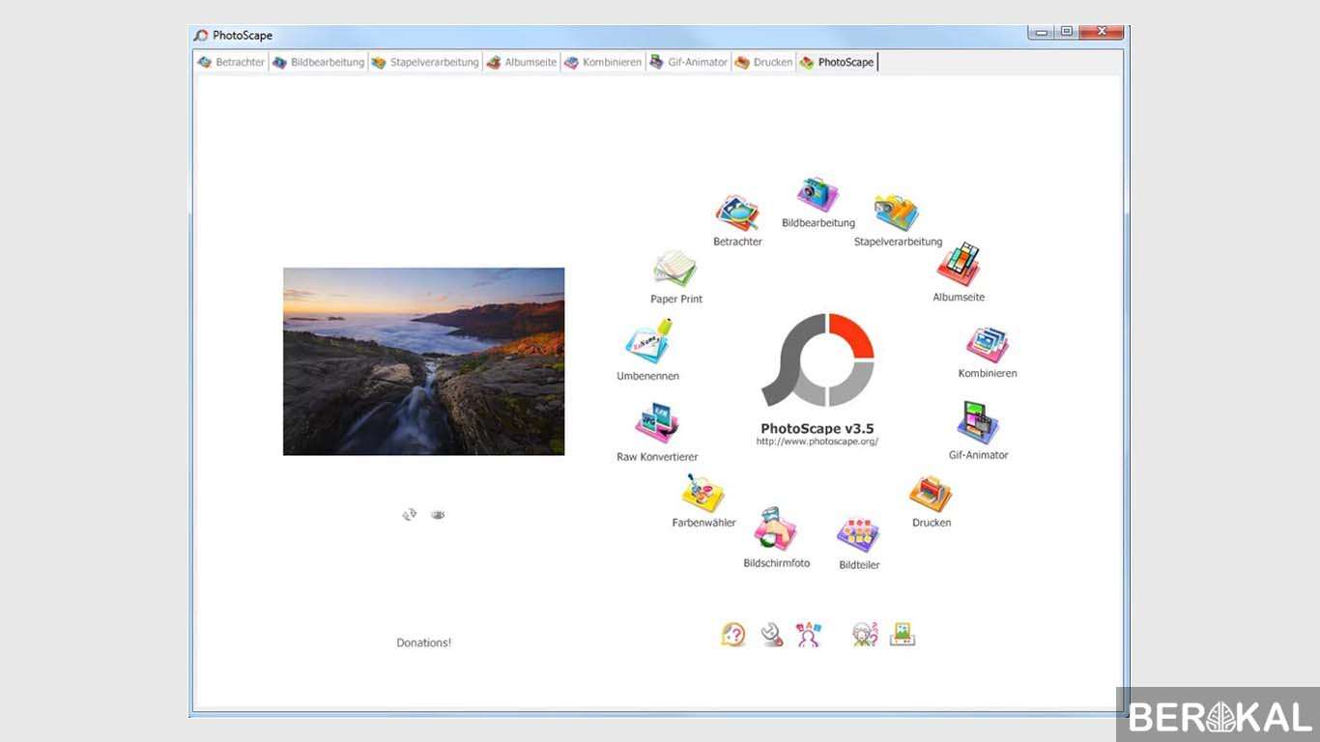The image size is (1320, 742).
Task: Launch Kombinieren from the circle menu
Action: coord(988,345)
